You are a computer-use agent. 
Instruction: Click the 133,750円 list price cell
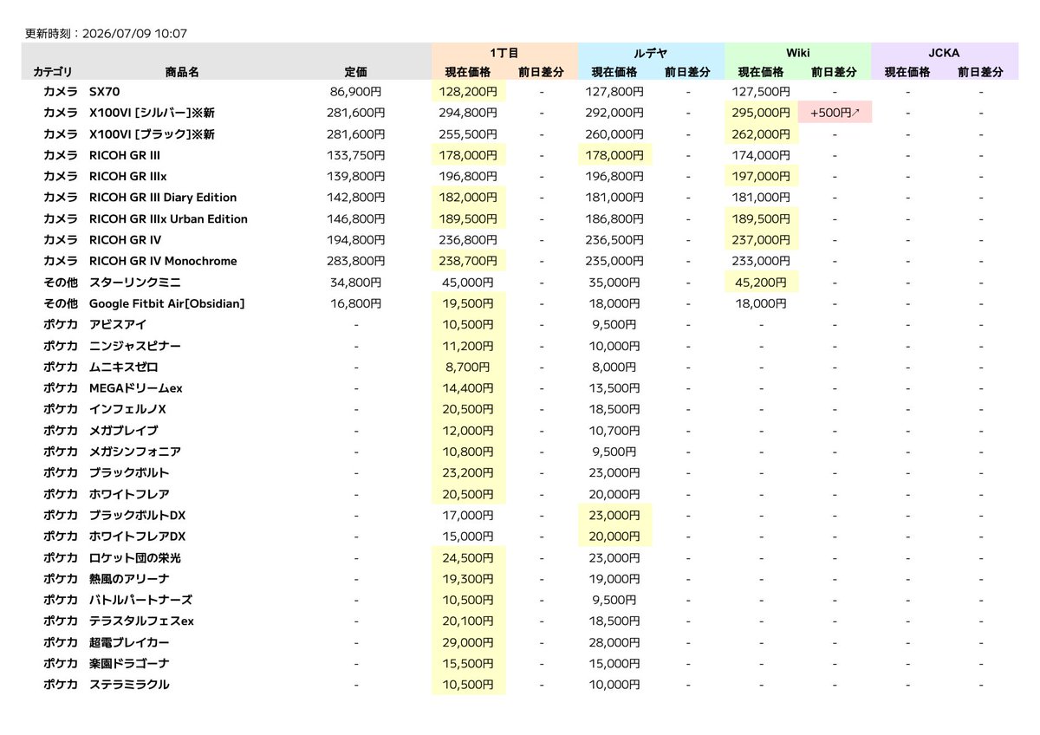click(x=355, y=155)
